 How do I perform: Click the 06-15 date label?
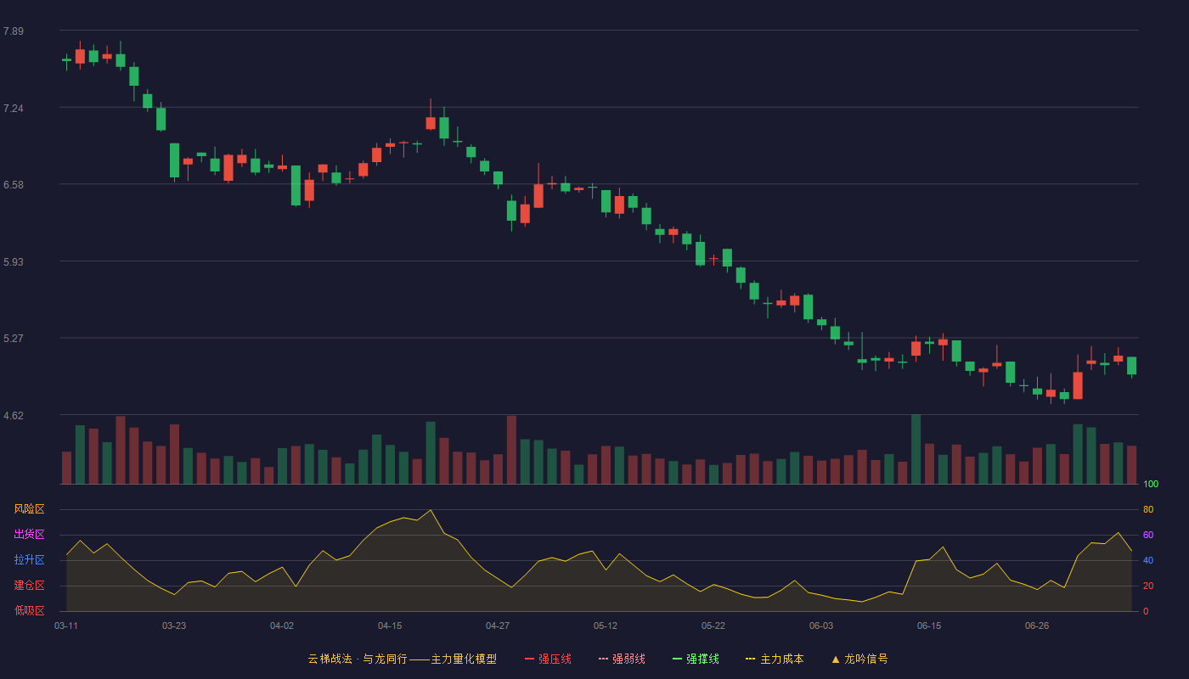click(929, 626)
